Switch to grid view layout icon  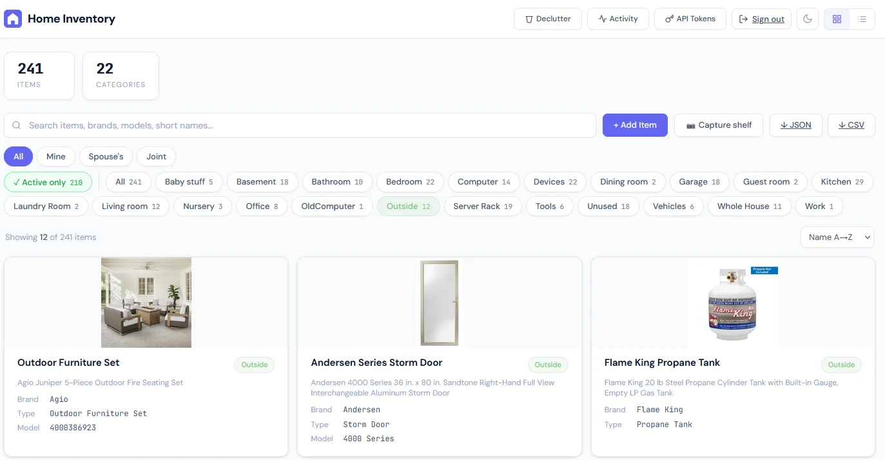point(837,19)
